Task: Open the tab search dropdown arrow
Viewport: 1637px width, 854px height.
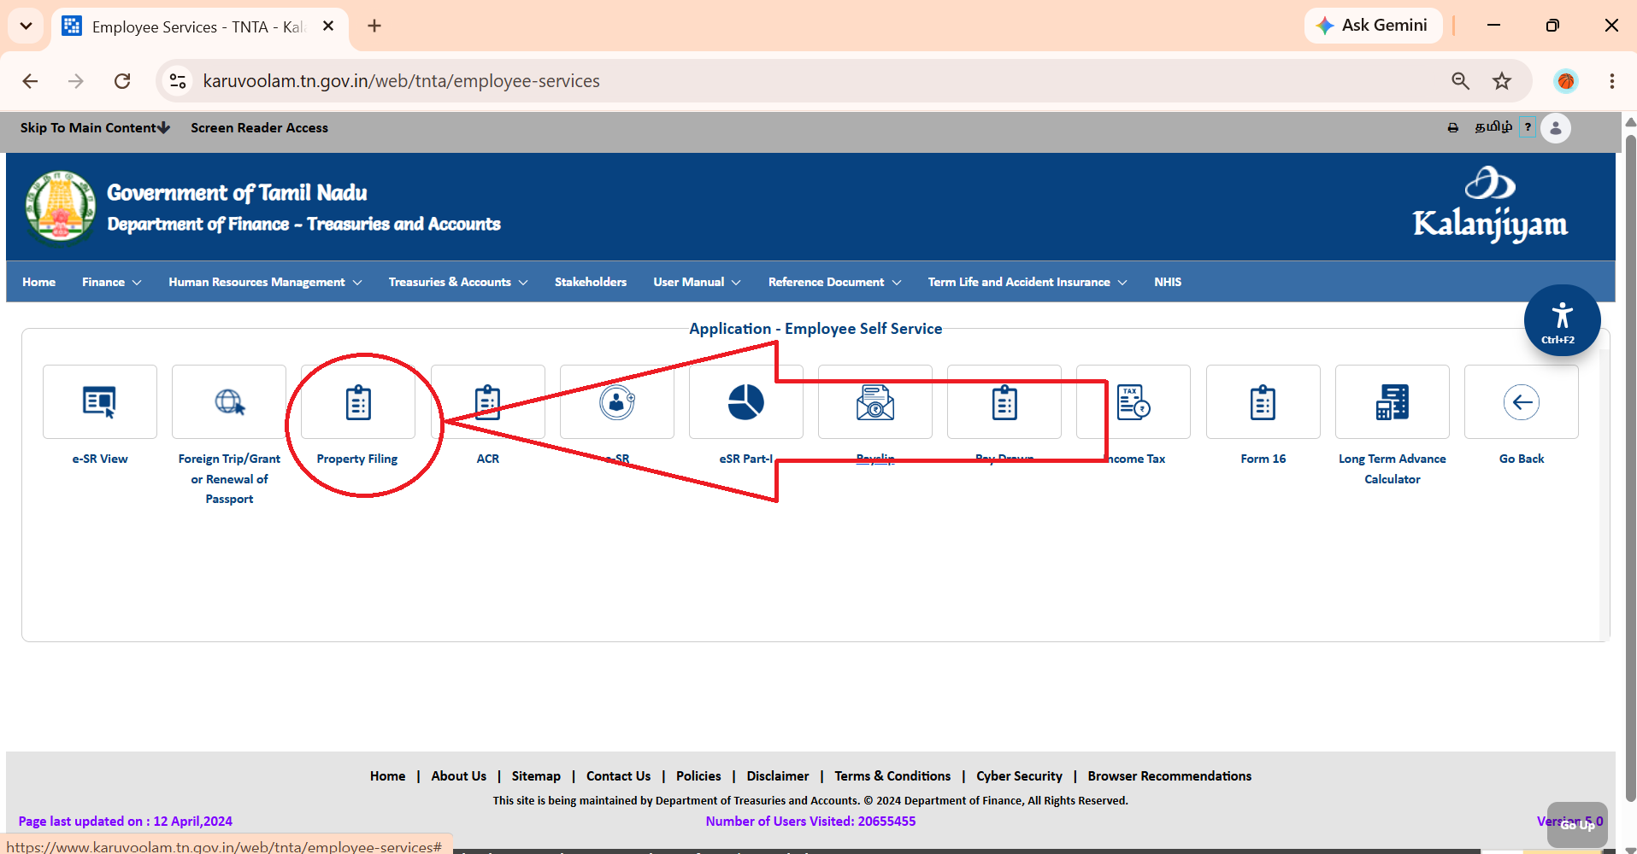Action: pyautogui.click(x=26, y=26)
